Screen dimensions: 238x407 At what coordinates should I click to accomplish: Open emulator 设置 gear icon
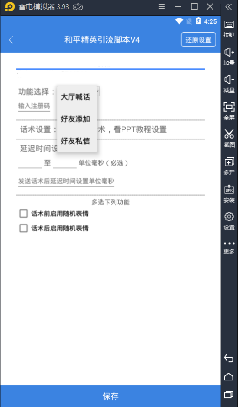229,220
